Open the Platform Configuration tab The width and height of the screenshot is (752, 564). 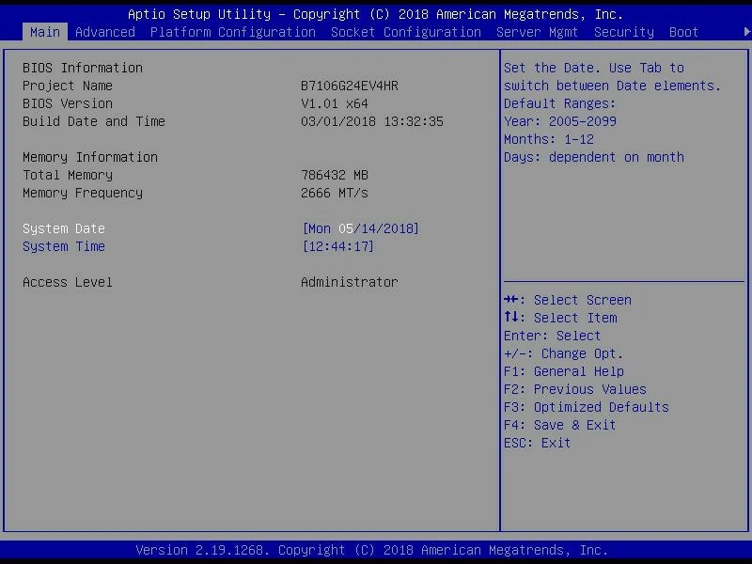(x=232, y=32)
